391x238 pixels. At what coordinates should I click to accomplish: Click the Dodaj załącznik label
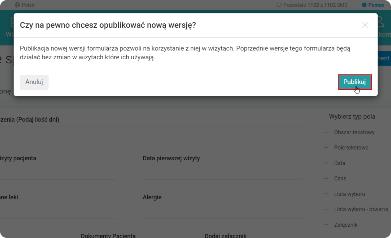(x=225, y=235)
